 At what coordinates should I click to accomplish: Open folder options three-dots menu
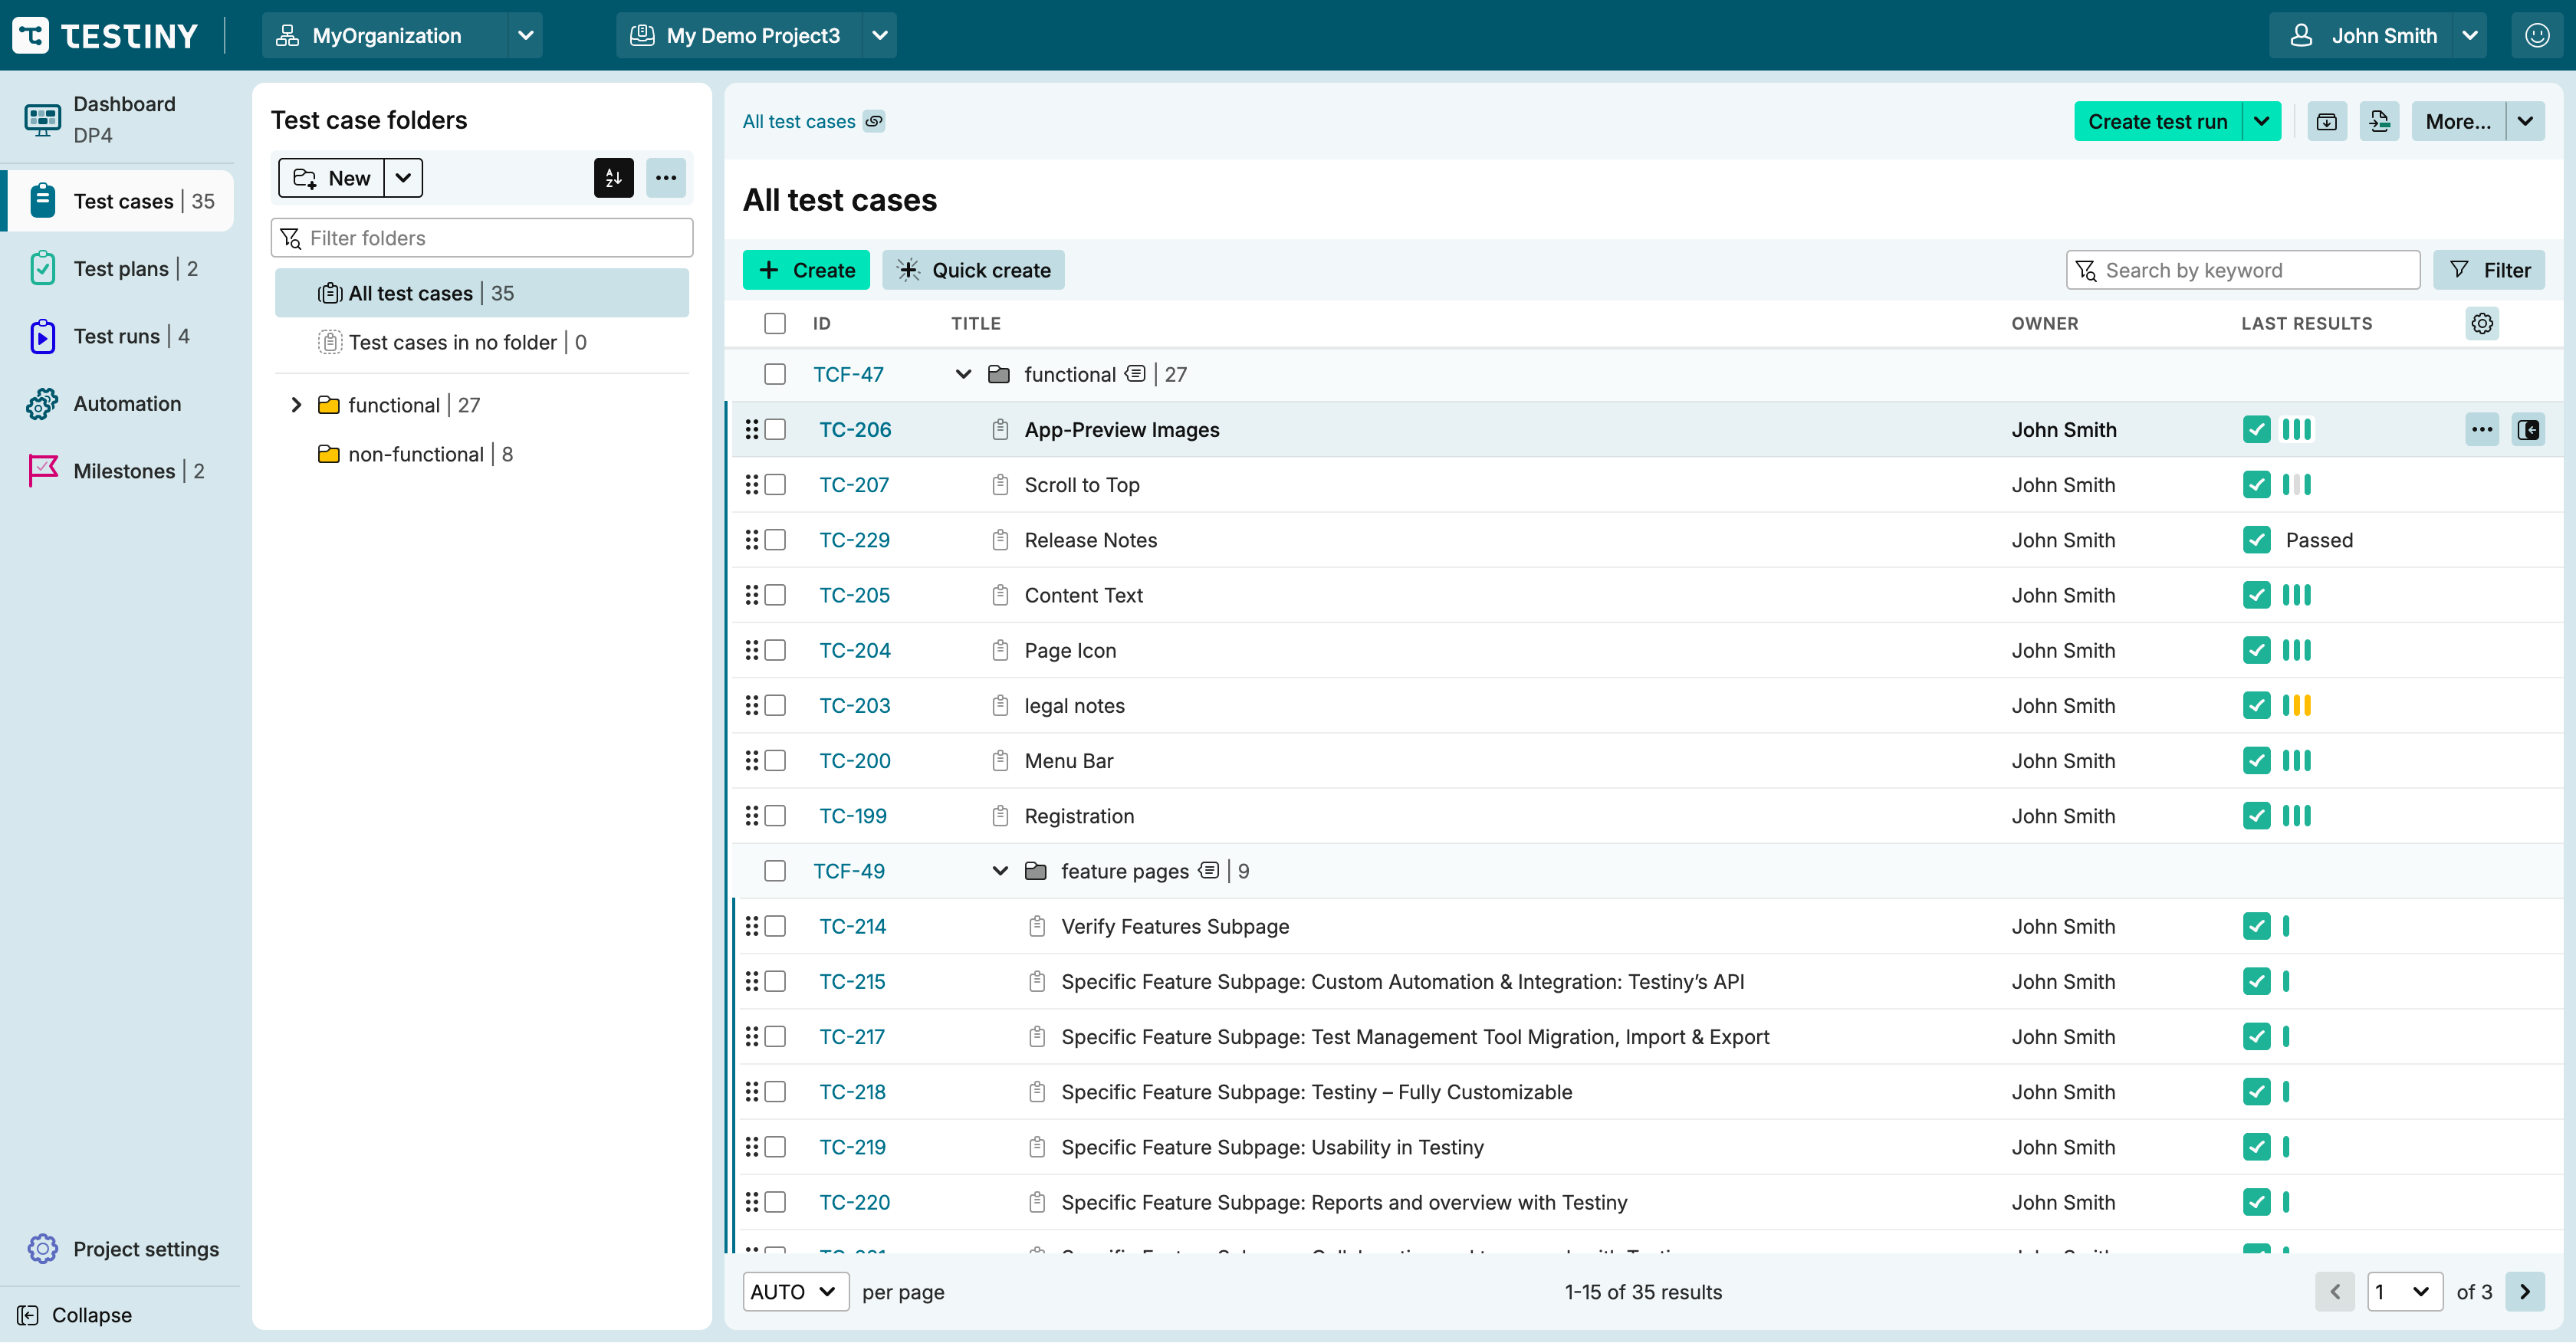666,178
